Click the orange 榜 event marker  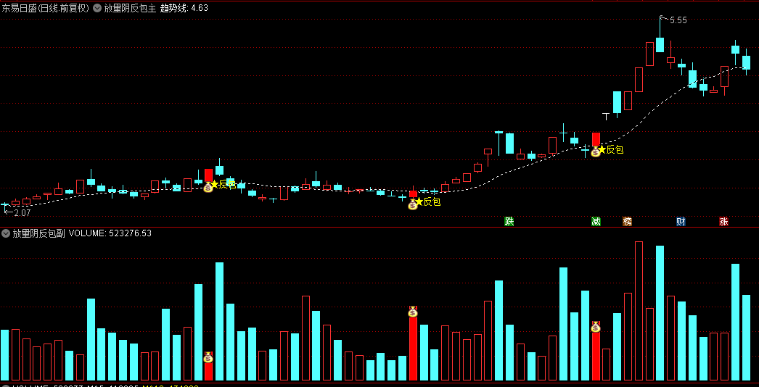pyautogui.click(x=628, y=222)
